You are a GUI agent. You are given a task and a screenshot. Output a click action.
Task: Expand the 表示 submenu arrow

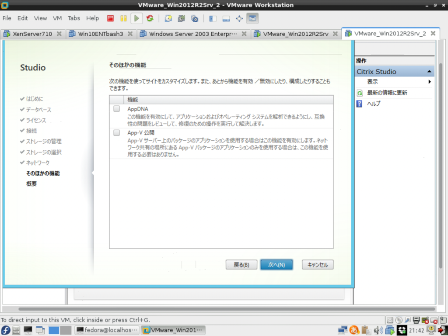[x=430, y=82]
